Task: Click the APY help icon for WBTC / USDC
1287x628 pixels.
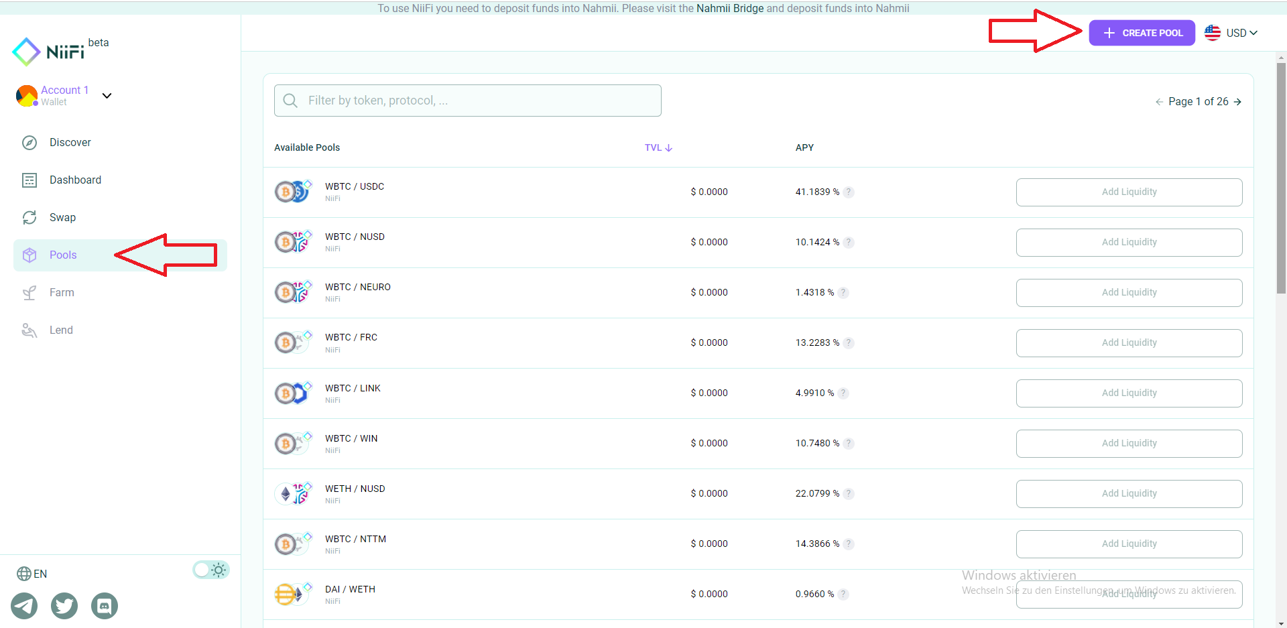Action: click(x=849, y=192)
